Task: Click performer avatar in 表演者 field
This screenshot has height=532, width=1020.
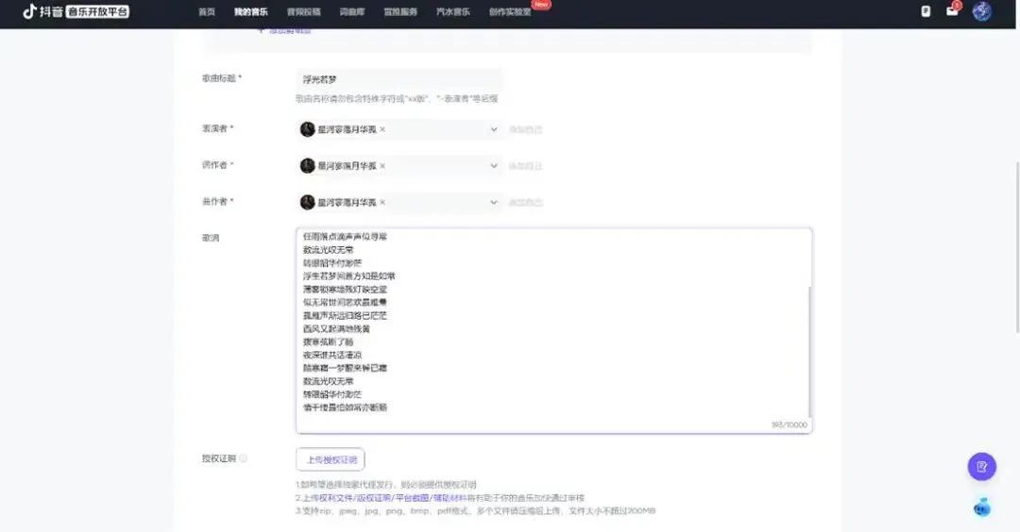Action: (x=307, y=129)
